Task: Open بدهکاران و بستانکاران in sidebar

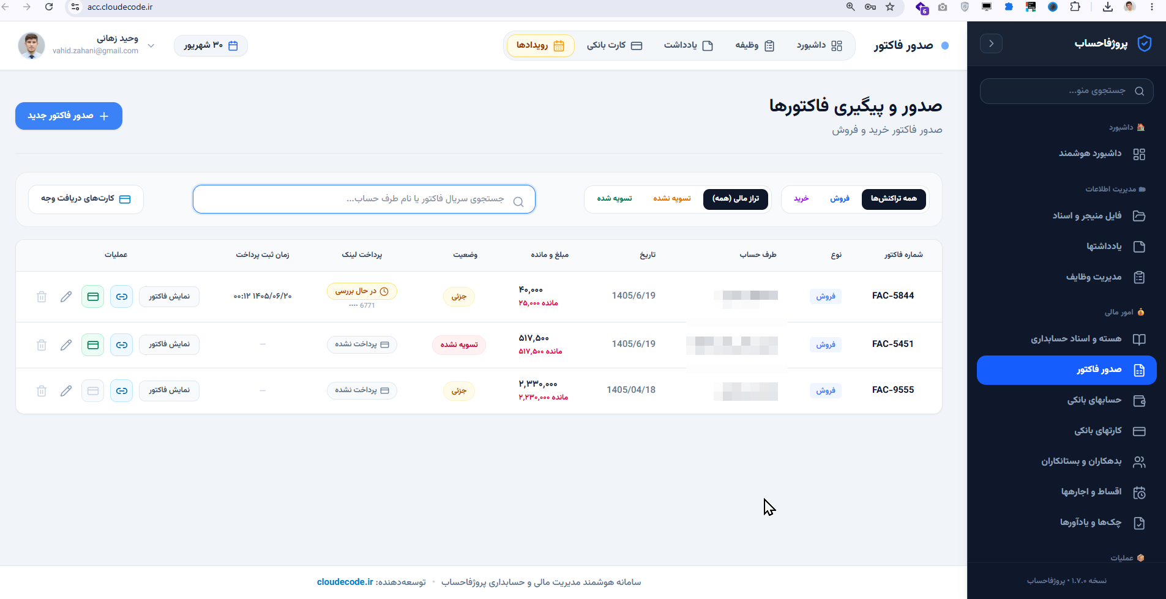Action: coord(1066,462)
